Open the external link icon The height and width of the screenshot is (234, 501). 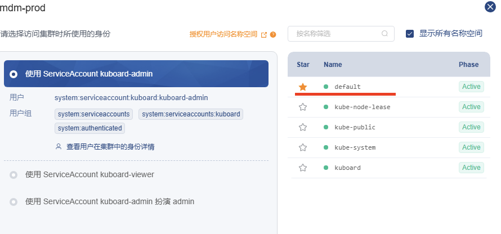(x=264, y=34)
